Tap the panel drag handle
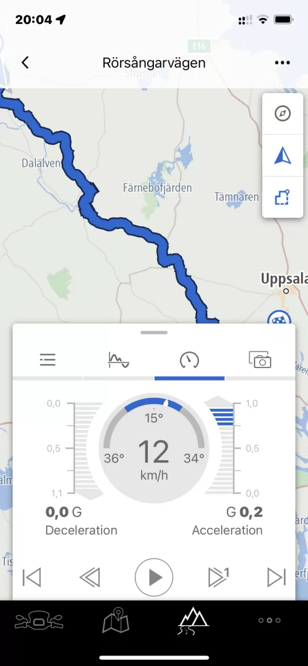Image resolution: width=308 pixels, height=666 pixels. point(154,332)
